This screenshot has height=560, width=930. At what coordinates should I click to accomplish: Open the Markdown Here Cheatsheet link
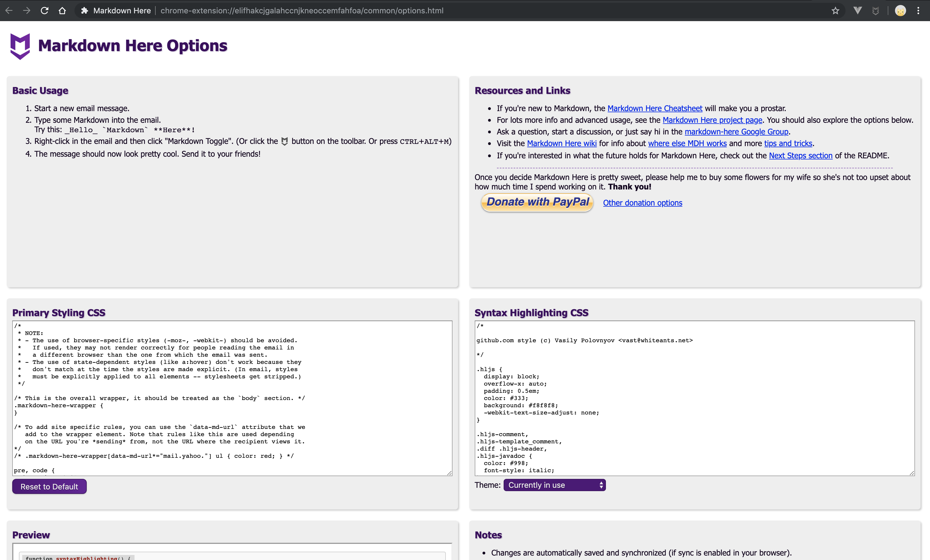point(655,108)
